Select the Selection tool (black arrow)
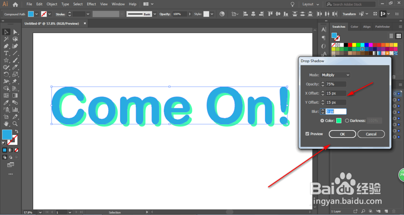This screenshot has height=215, width=404. point(6,32)
